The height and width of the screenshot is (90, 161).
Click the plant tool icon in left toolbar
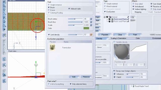[x=4, y=18]
